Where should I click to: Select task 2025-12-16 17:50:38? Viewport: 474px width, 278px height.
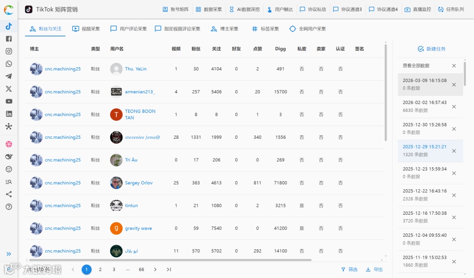tap(430, 217)
